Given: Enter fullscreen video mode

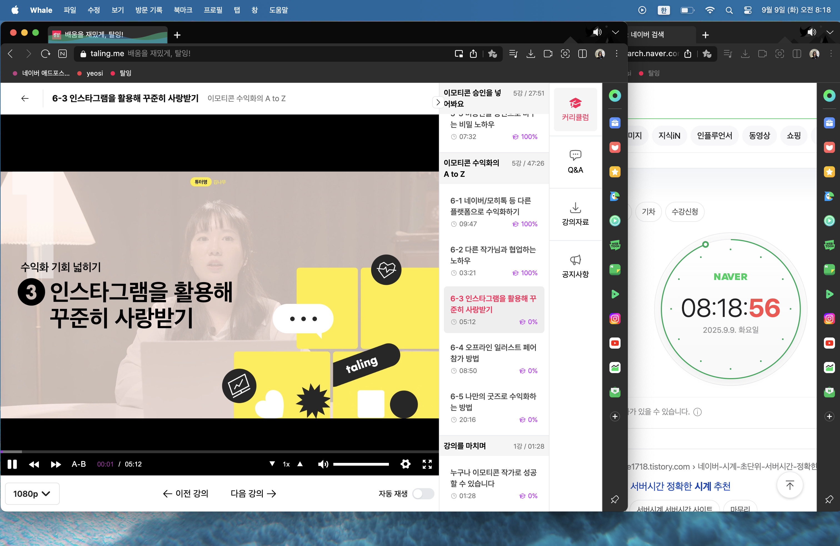Looking at the screenshot, I should (x=427, y=464).
